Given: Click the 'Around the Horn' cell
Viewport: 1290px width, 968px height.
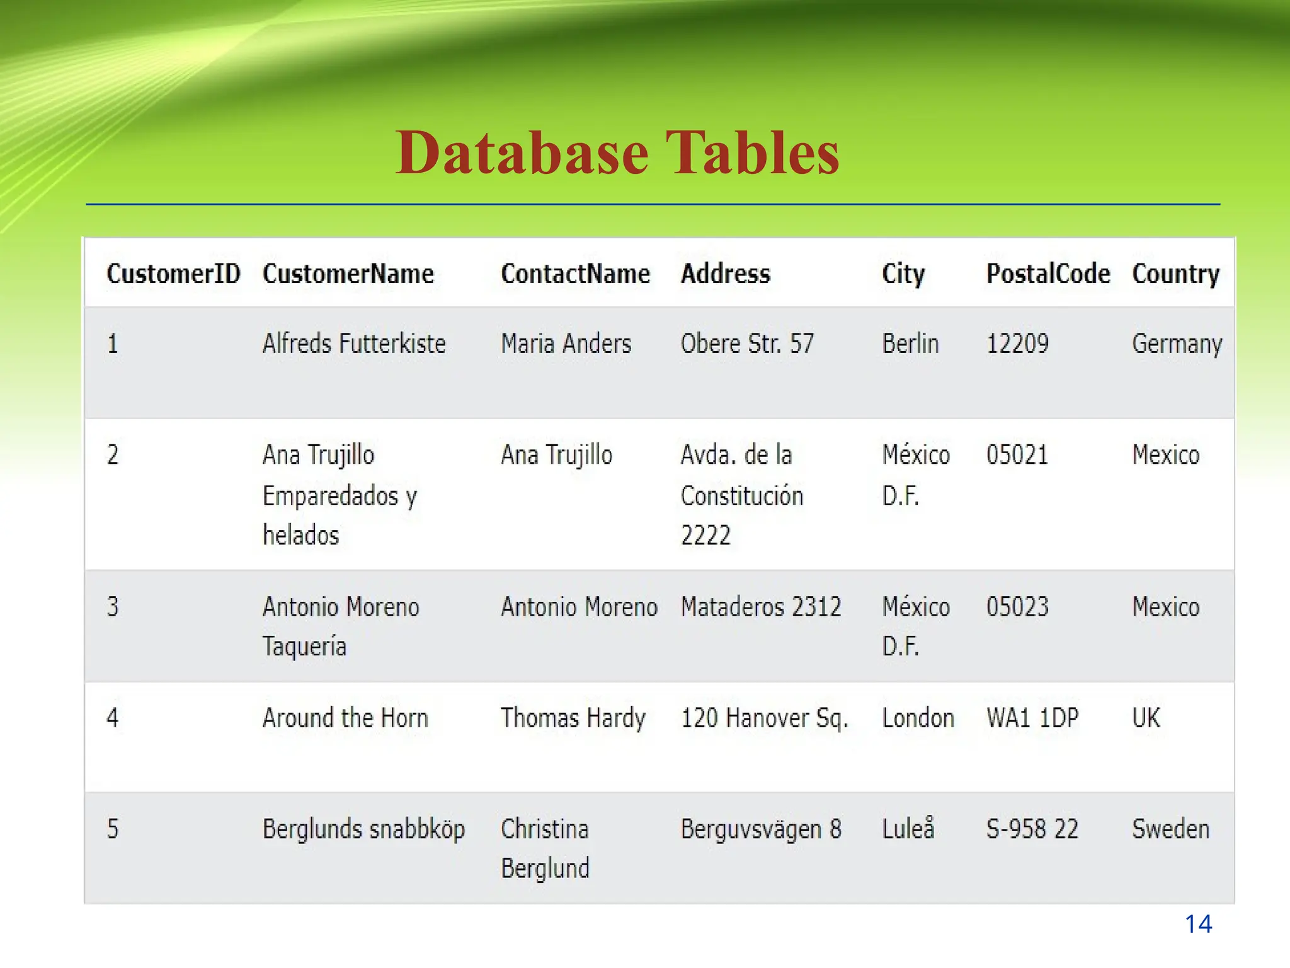Looking at the screenshot, I should tap(345, 718).
